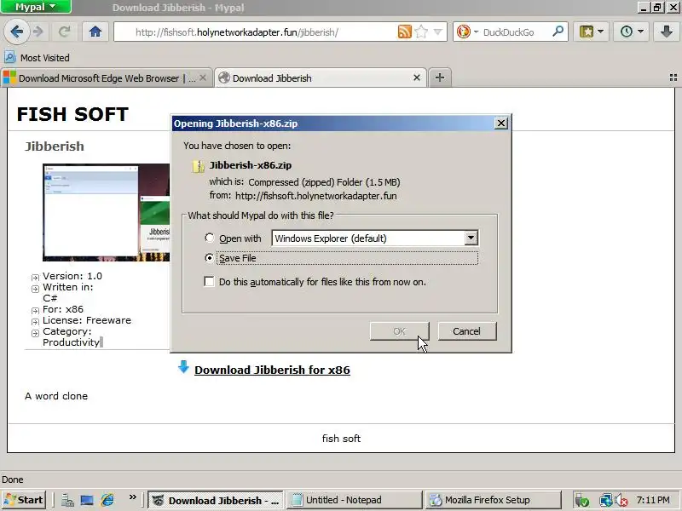Go back using the back arrow button
Screen dimensions: 682x511
[x=16, y=32]
